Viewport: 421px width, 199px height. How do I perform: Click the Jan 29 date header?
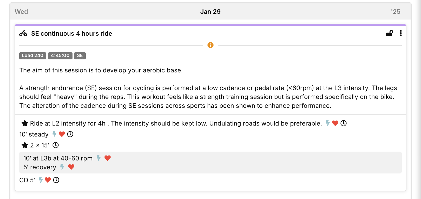210,12
